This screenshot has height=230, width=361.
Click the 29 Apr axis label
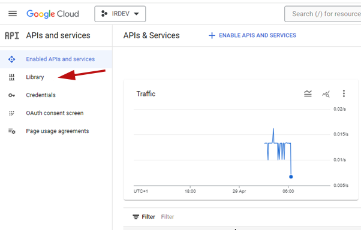pos(239,191)
